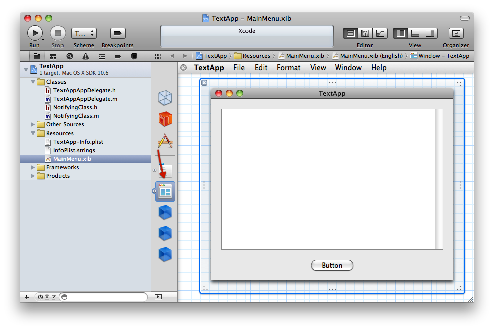The width and height of the screenshot is (494, 330).
Task: Switch to the Debug navigator
Action: pos(101,56)
